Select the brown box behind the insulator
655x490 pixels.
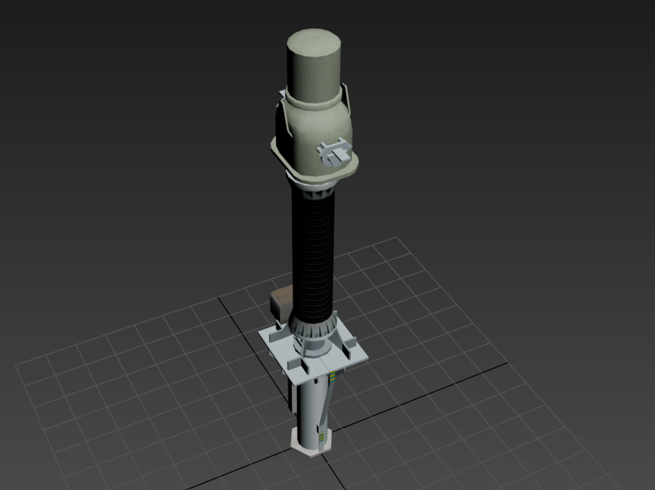coord(279,300)
